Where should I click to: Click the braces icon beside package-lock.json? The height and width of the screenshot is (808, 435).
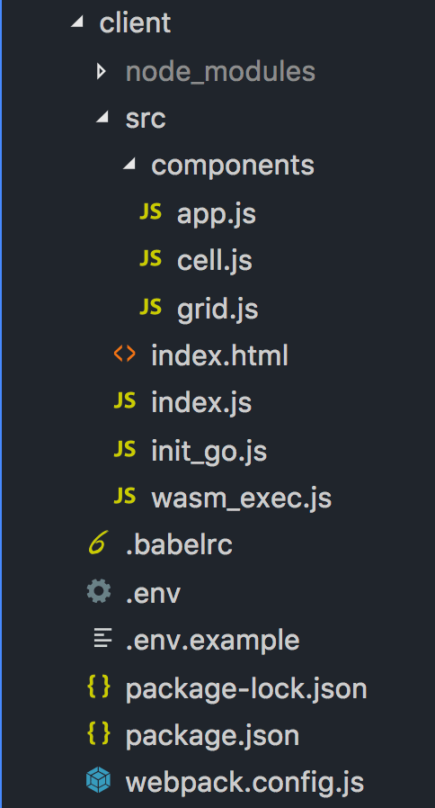pyautogui.click(x=99, y=687)
